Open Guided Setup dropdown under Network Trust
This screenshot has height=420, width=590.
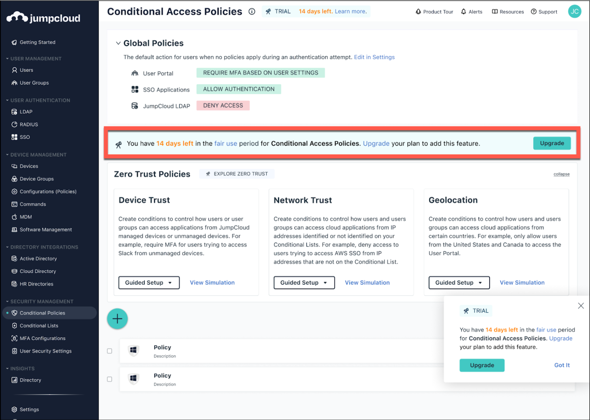(x=304, y=283)
